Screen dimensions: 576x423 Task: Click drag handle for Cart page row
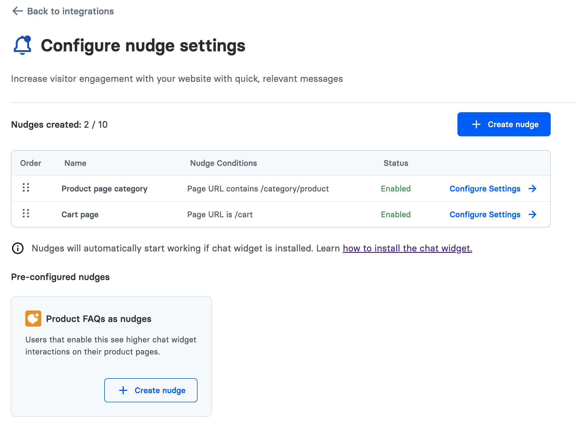click(x=26, y=214)
